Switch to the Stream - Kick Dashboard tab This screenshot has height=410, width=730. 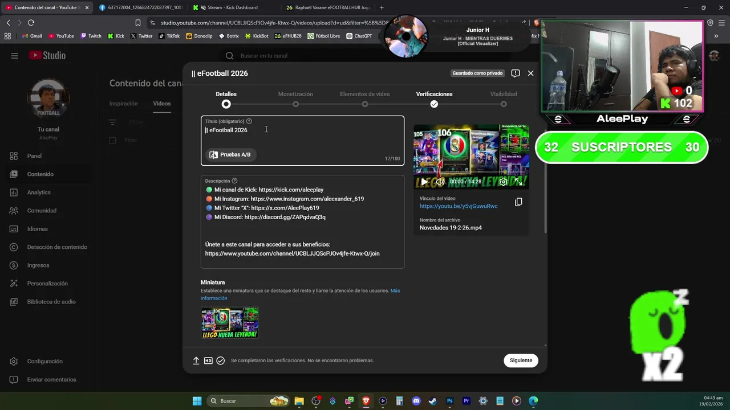232,7
